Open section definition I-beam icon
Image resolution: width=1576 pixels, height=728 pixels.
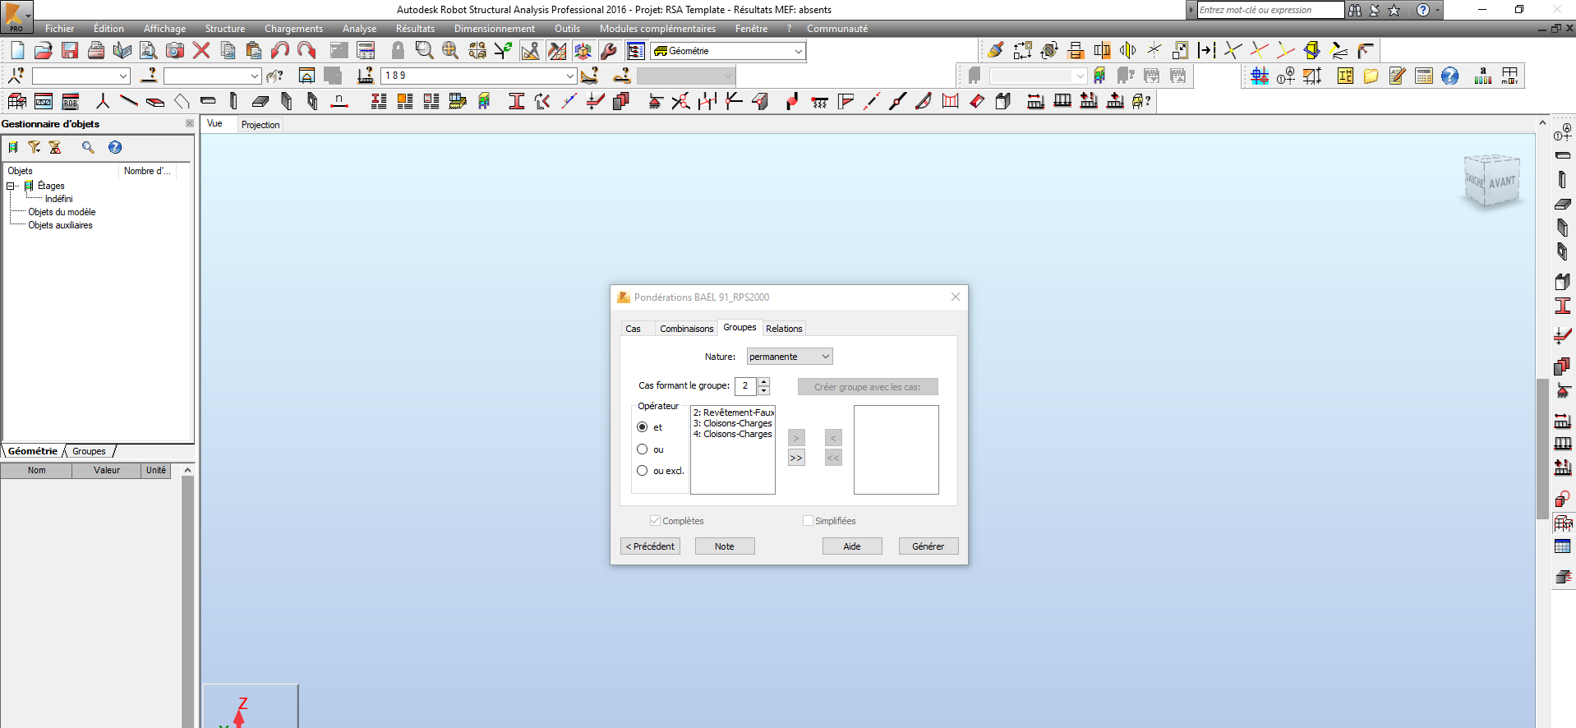pyautogui.click(x=517, y=101)
